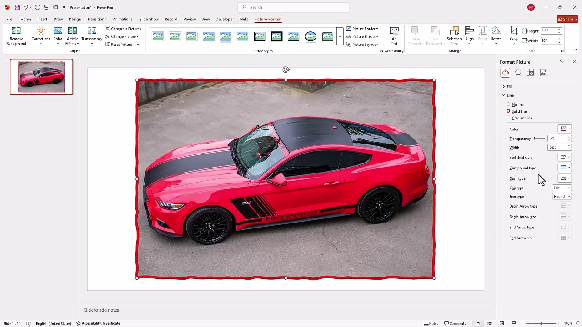Open Format Picture pane options arrow
Screen dimensions: 582x327
coord(562,62)
